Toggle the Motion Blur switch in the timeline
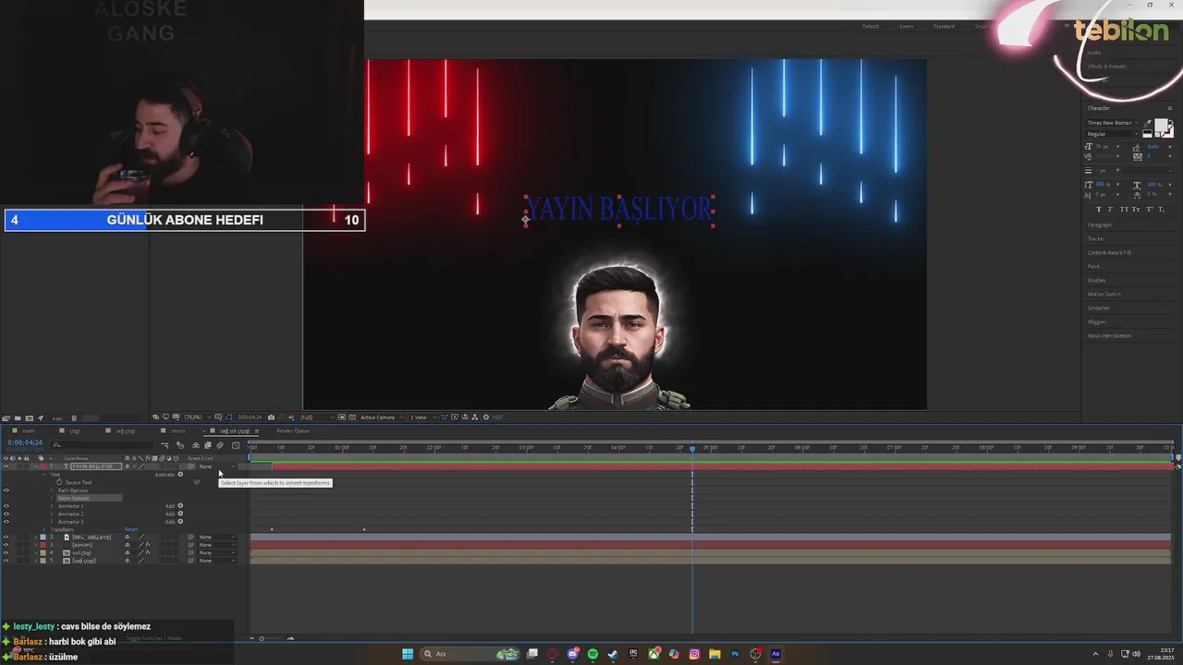This screenshot has height=665, width=1183. tap(220, 445)
